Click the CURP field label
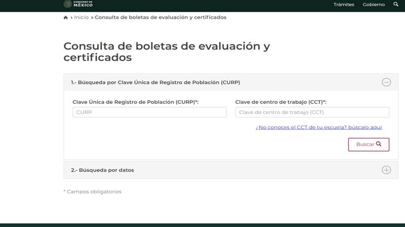Screen dimensions: 405x227 136,102
